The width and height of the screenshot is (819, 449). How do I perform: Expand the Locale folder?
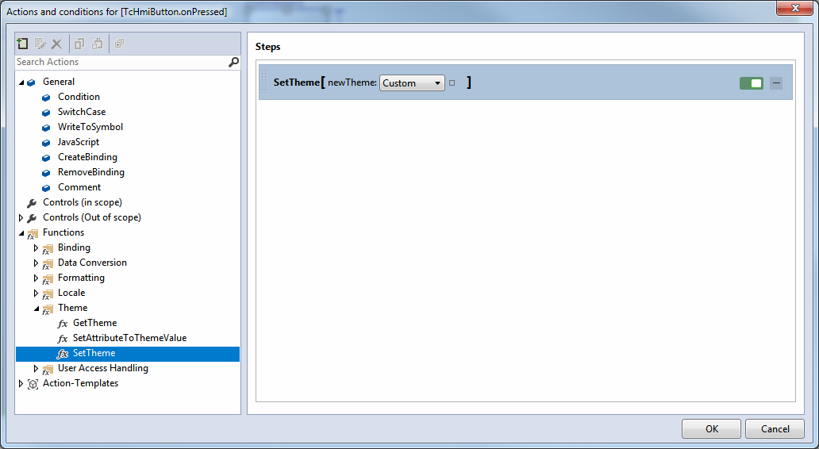[x=36, y=294]
